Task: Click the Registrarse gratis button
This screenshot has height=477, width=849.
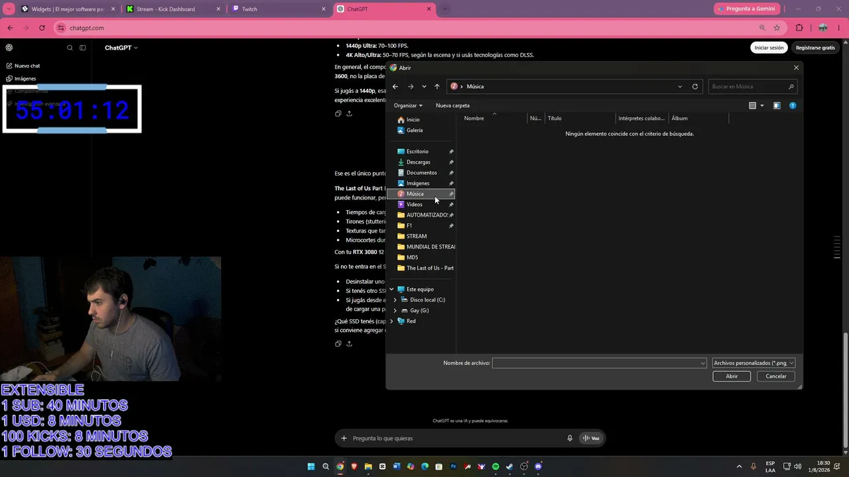Action: tap(815, 48)
